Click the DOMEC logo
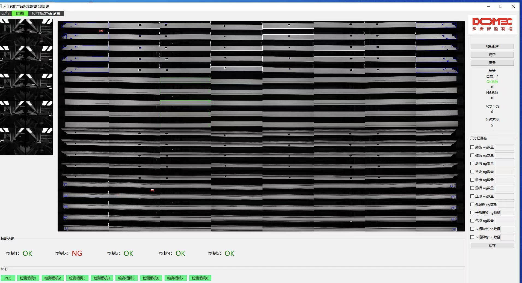Screen dimensions: 522x283 click(492, 24)
